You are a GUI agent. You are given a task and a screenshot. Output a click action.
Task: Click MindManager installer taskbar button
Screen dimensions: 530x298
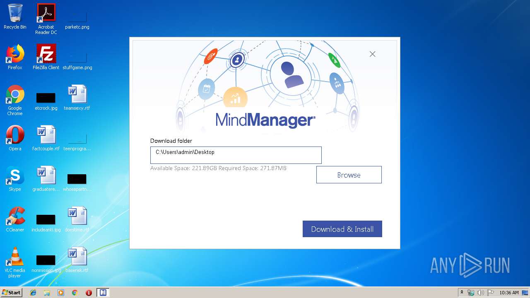click(103, 293)
